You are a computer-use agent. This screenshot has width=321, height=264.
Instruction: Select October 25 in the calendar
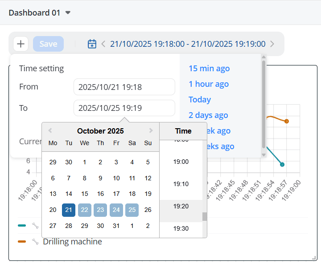click(132, 210)
